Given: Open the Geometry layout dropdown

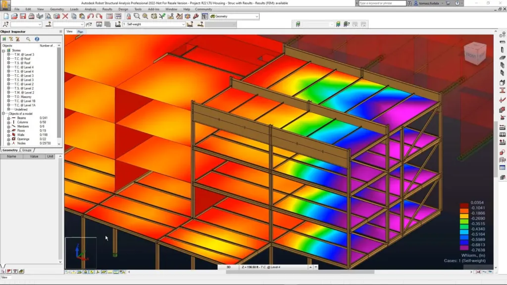Looking at the screenshot, I should coord(256,16).
